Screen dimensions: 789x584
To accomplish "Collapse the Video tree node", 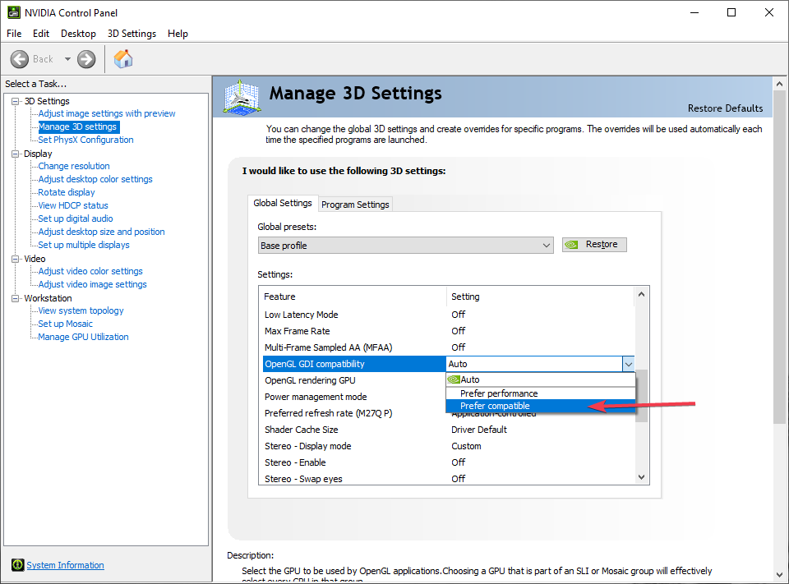I will [15, 259].
